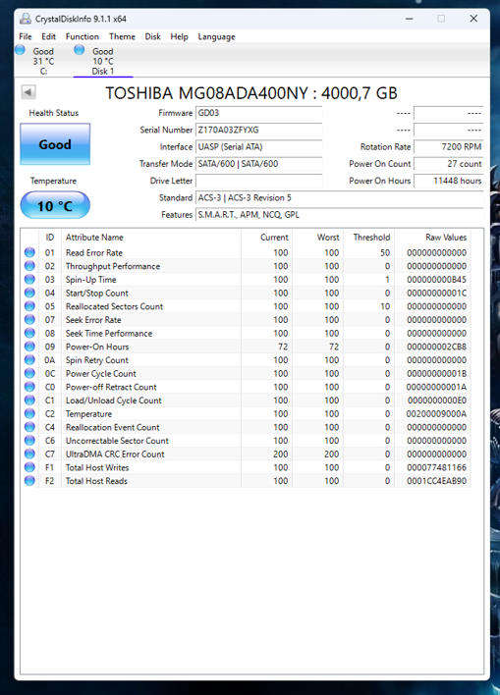Click status orb for Throughput Performance
The height and width of the screenshot is (695, 500).
click(29, 266)
